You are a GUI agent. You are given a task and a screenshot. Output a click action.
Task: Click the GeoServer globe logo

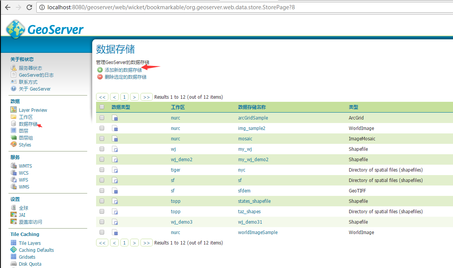[x=15, y=29]
